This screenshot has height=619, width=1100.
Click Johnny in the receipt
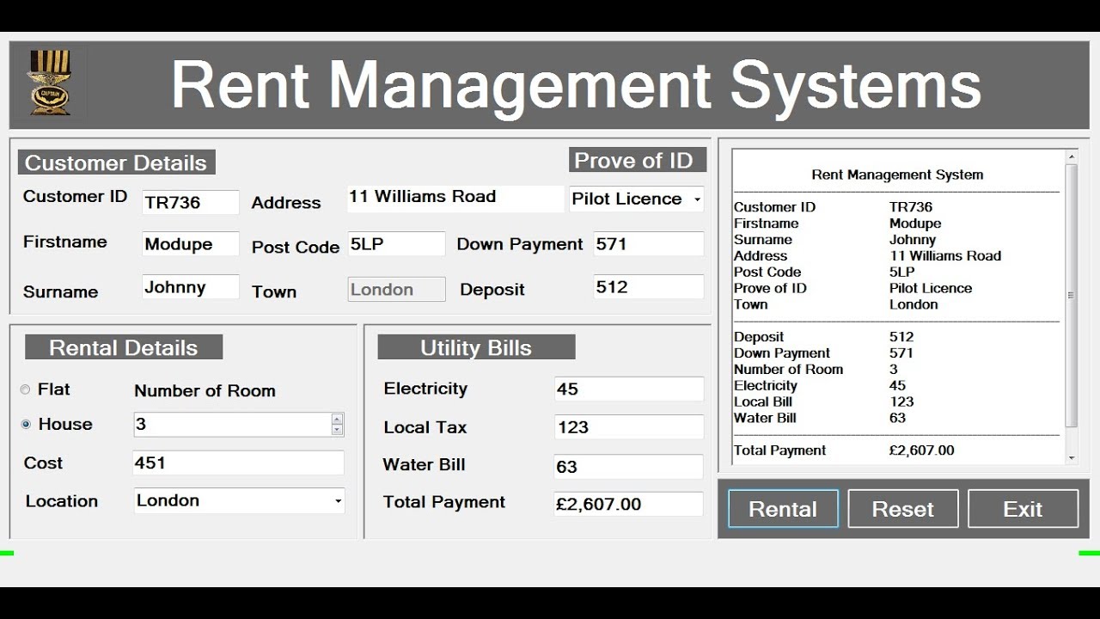913,240
